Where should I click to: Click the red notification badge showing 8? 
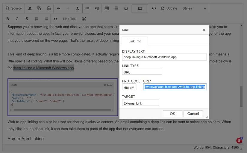[239, 140]
